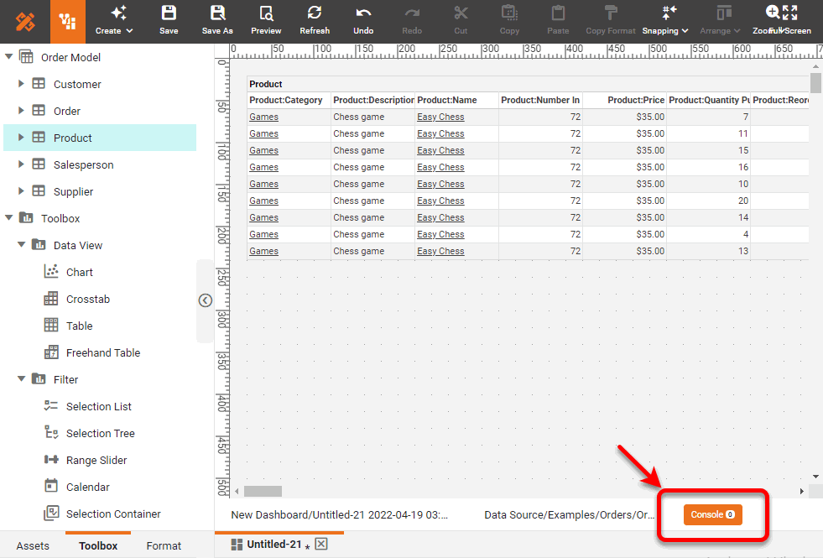
Task: Undo the last action
Action: (363, 20)
